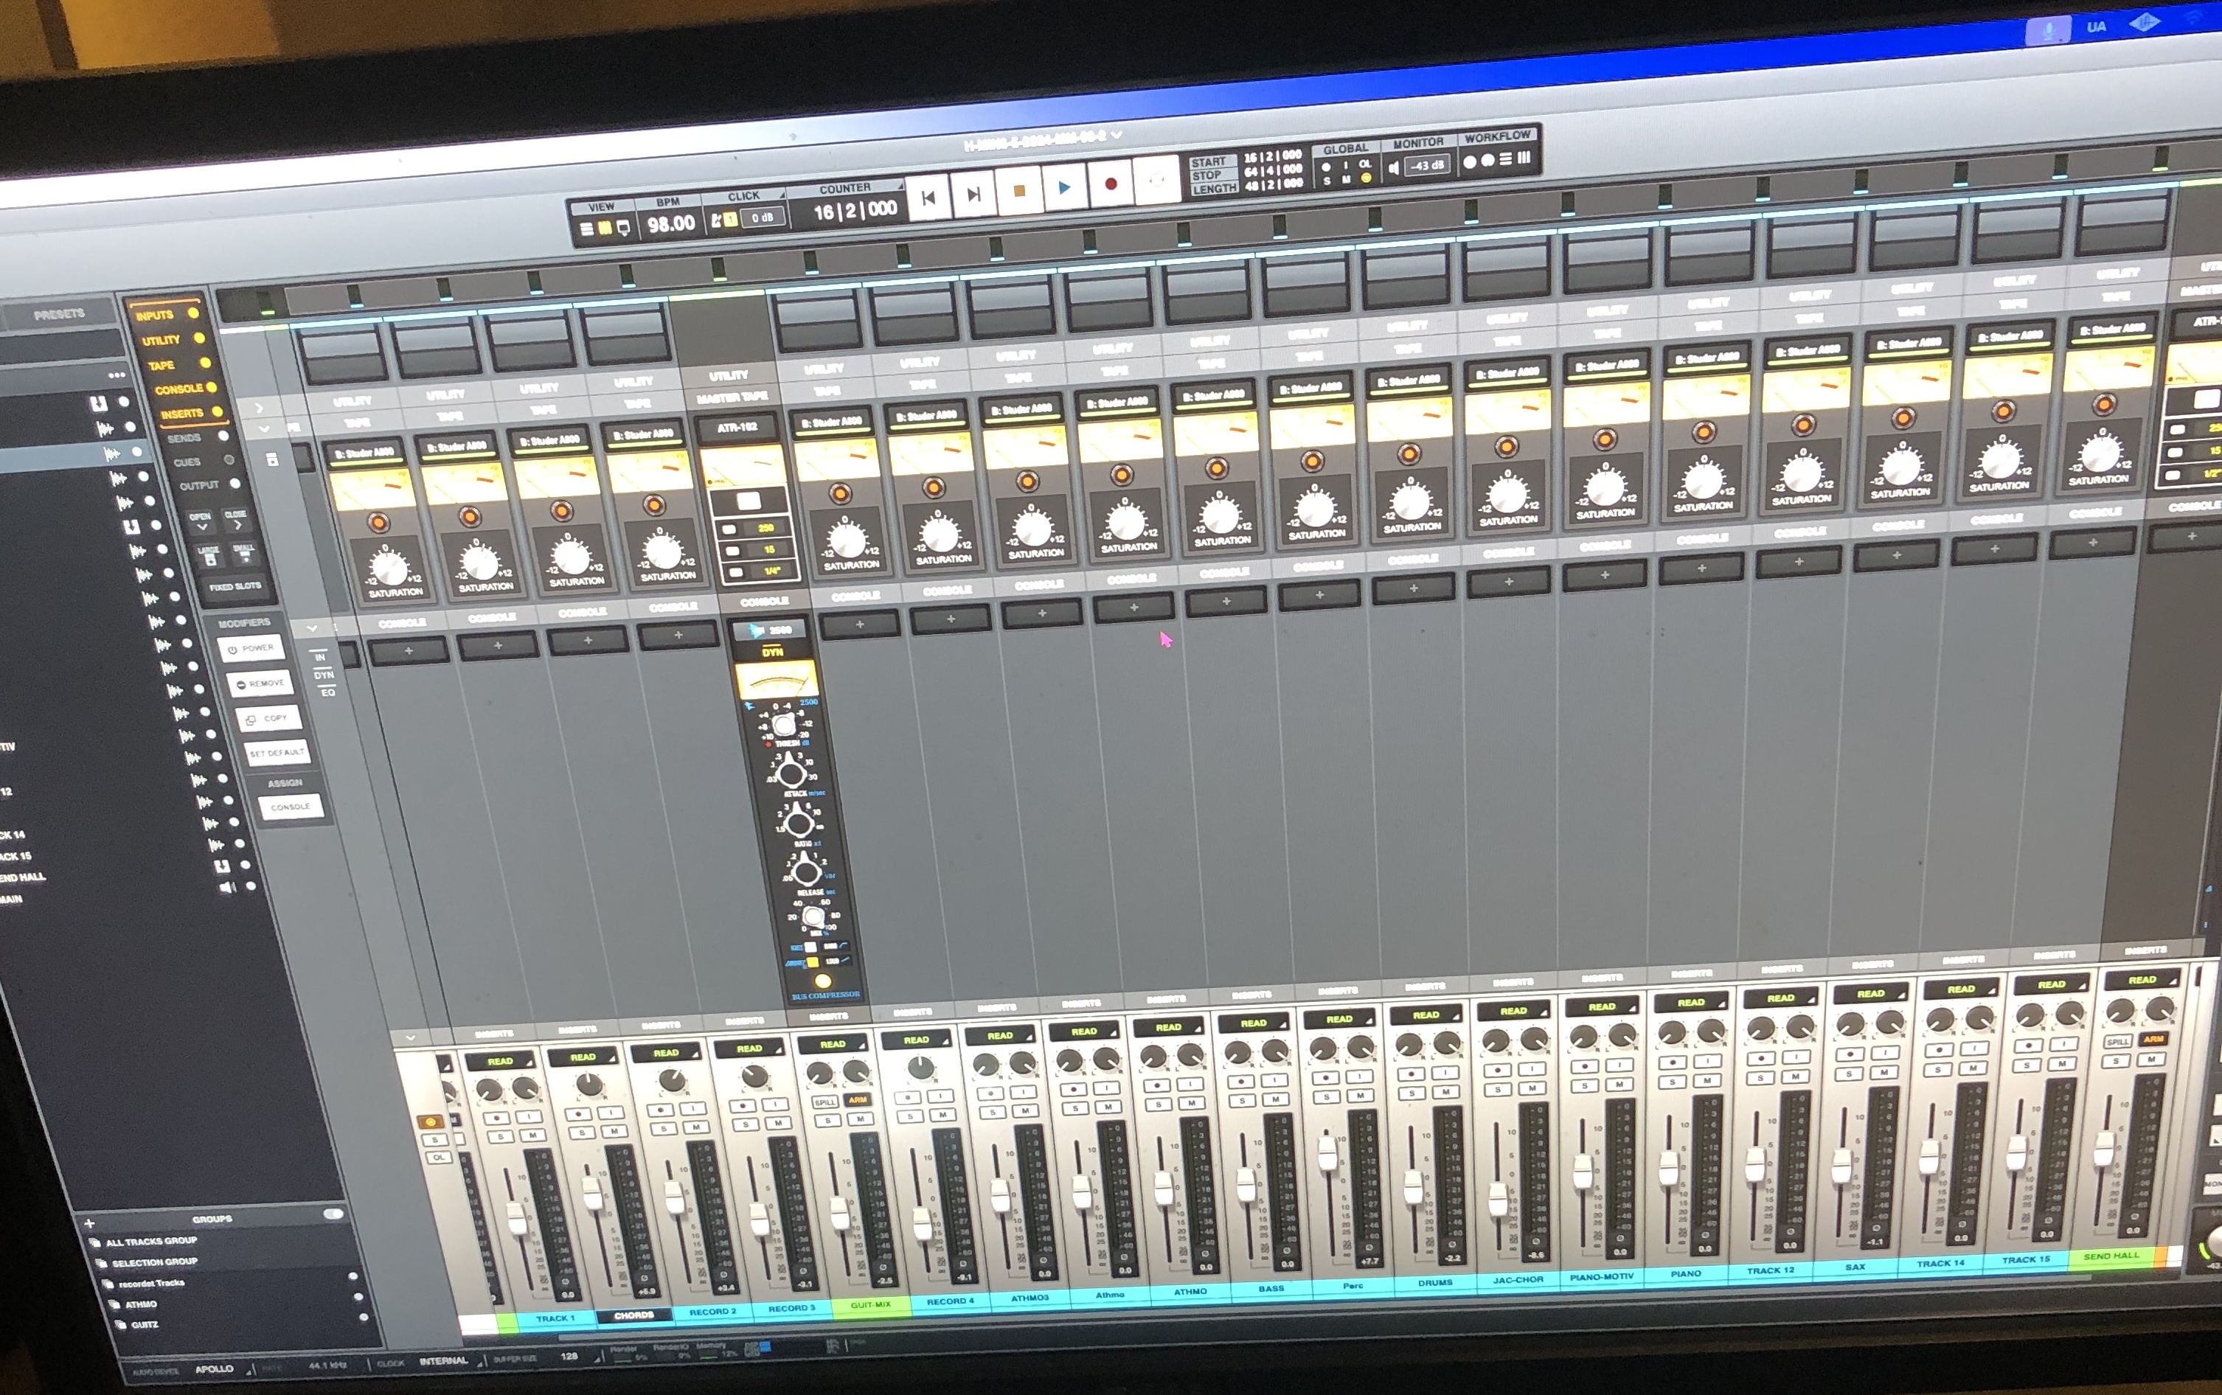Click the CLOSE chevron in the focus panel
The width and height of the screenshot is (2222, 1395).
pos(236,518)
